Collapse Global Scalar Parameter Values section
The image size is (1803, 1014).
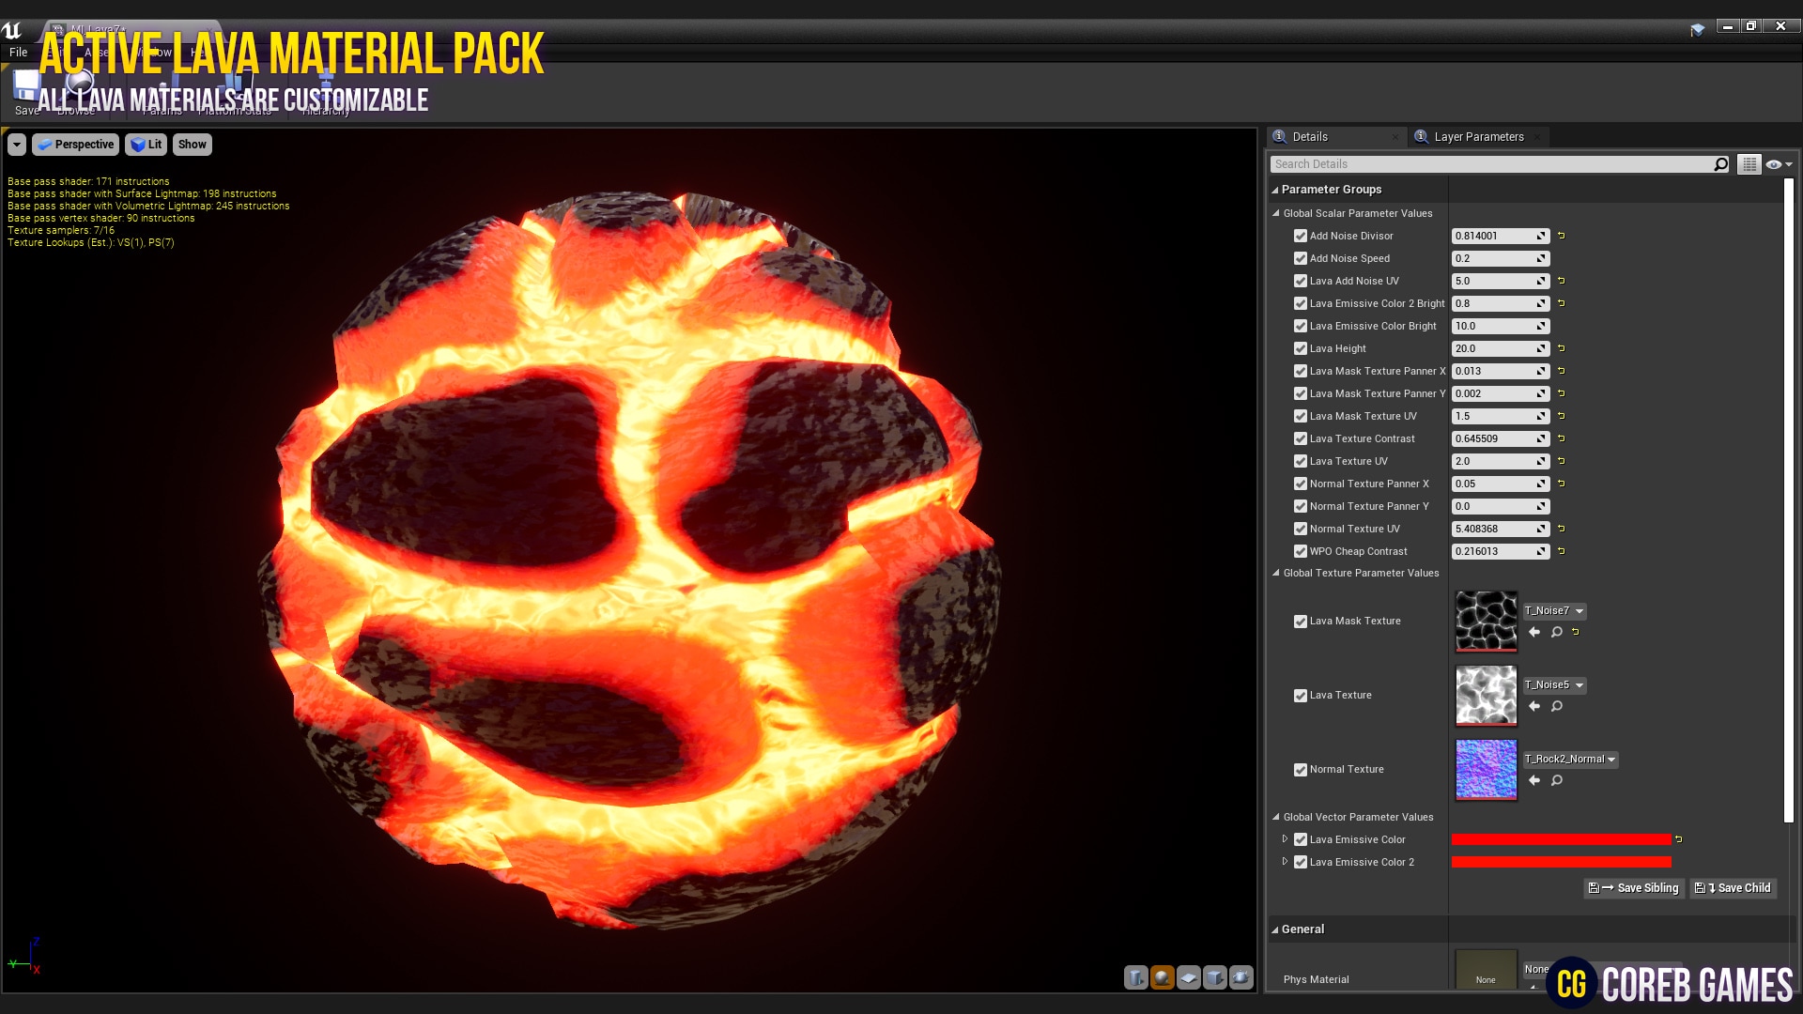(1275, 213)
